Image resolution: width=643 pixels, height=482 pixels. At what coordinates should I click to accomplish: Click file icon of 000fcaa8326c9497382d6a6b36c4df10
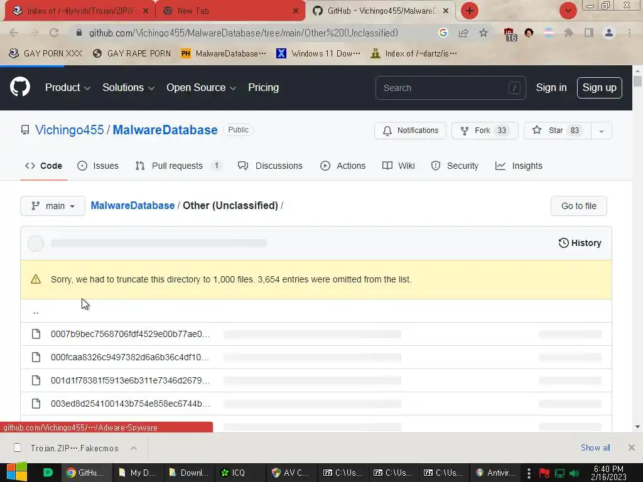[36, 357]
